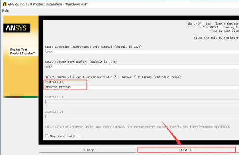Click the disabled Hostname 3 field

click(142, 117)
